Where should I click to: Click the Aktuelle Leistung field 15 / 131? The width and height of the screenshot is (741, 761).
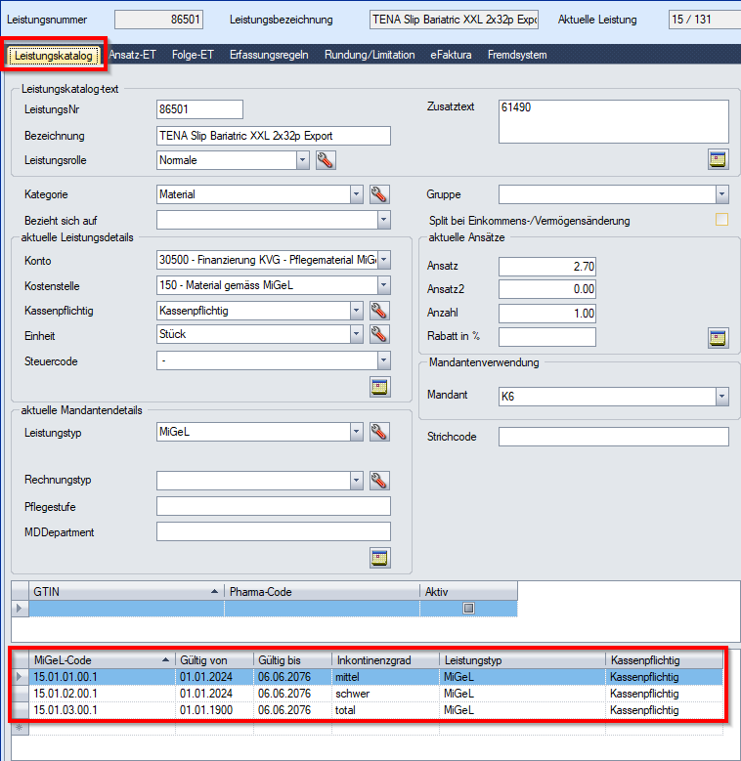click(x=705, y=20)
